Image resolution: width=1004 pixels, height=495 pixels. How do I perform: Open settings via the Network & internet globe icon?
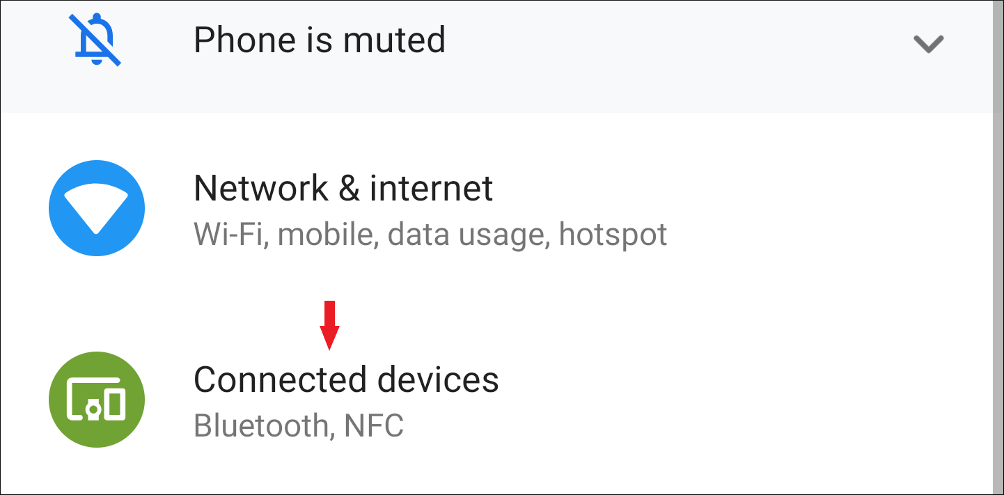(96, 207)
